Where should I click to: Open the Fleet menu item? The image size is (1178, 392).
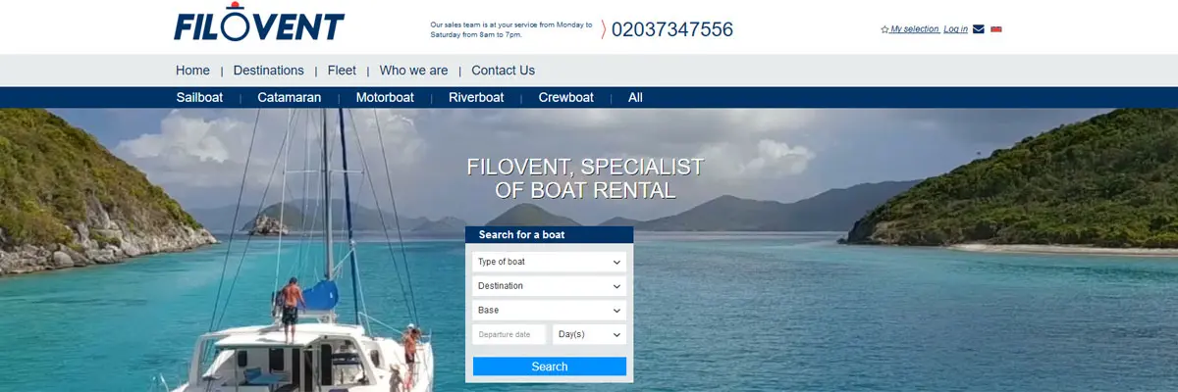point(342,71)
